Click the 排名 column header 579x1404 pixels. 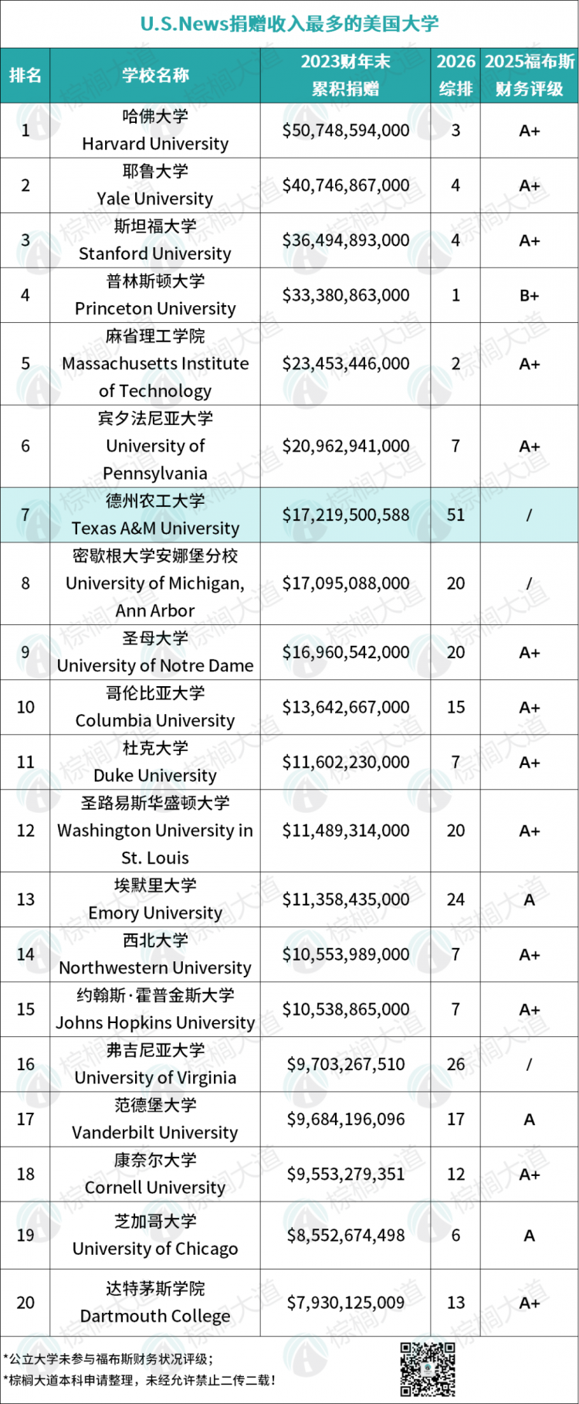(x=25, y=75)
